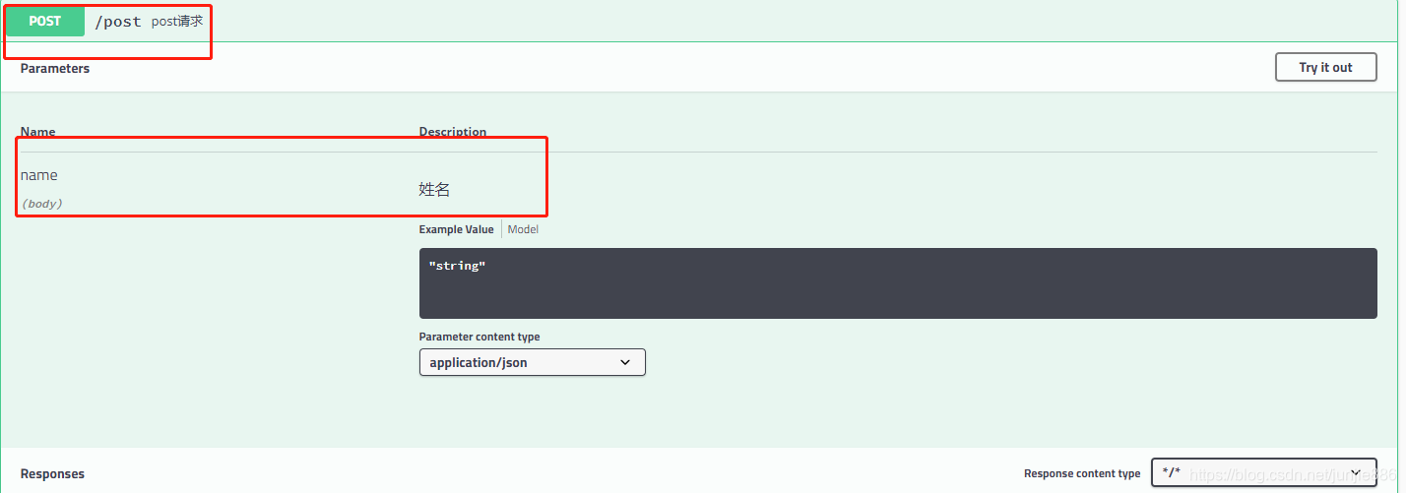Select the /post endpoint path
The width and height of the screenshot is (1406, 493).
(x=118, y=22)
